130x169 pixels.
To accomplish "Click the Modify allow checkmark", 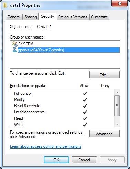I will click(85, 100).
